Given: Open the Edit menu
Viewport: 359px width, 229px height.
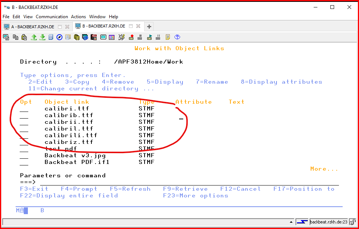Looking at the screenshot, I should 16,17.
